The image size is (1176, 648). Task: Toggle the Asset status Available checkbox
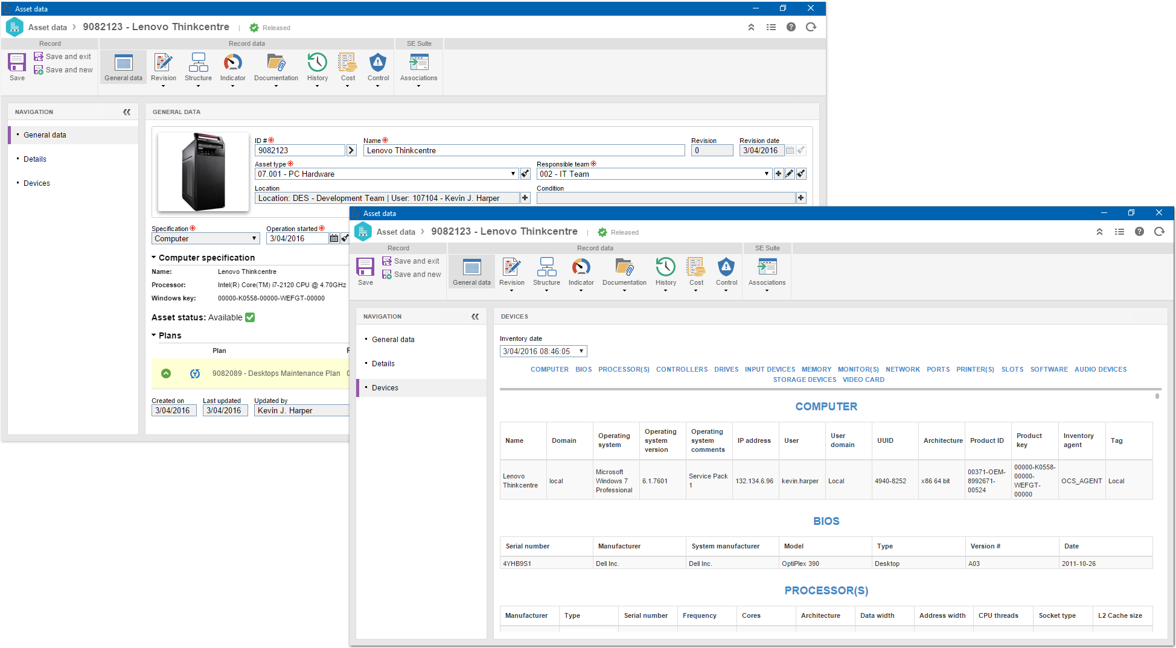point(250,317)
